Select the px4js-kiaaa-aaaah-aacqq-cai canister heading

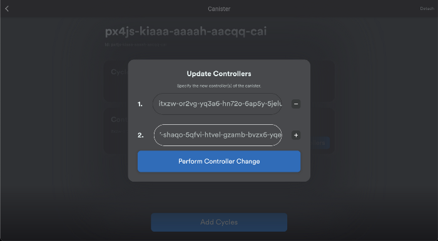[186, 31]
